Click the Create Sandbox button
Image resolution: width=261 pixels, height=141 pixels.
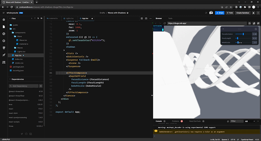243,13
